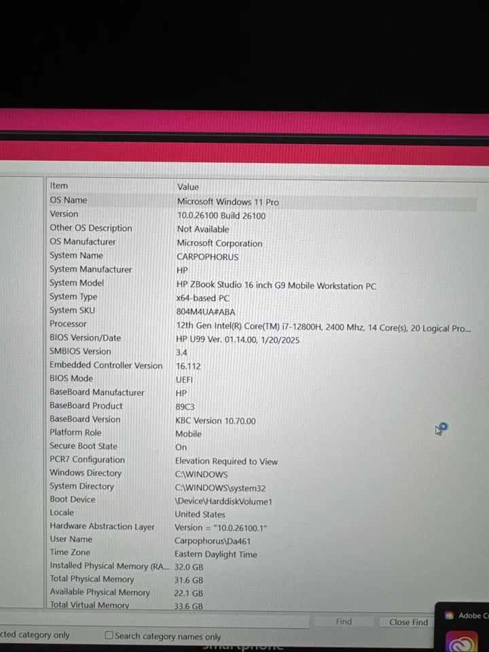Click 'Microsoft Corporation' value
The image size is (489, 652).
pyautogui.click(x=219, y=243)
